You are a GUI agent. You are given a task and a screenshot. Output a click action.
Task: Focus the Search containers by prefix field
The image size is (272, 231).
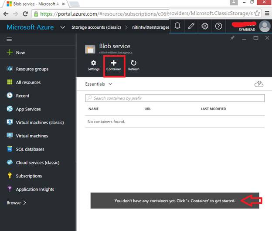click(175, 98)
